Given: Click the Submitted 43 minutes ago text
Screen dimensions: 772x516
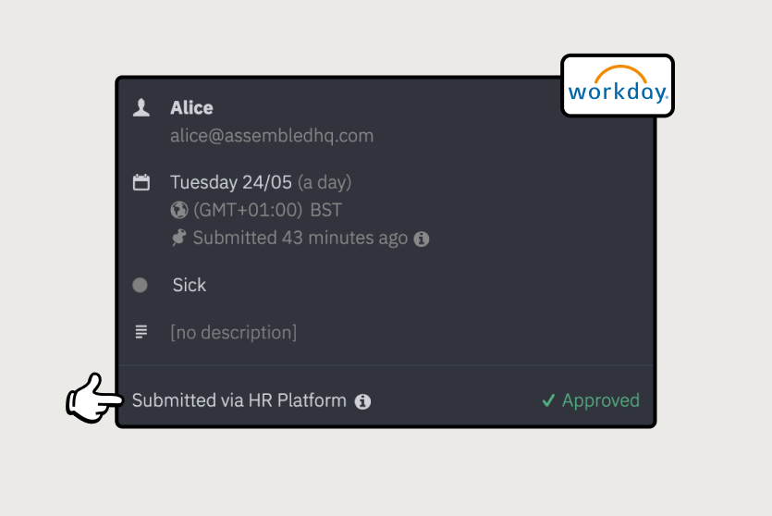Looking at the screenshot, I should (x=300, y=238).
